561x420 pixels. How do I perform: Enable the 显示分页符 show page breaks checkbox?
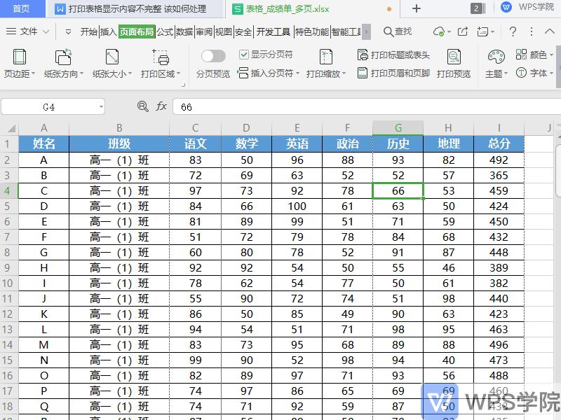click(243, 54)
